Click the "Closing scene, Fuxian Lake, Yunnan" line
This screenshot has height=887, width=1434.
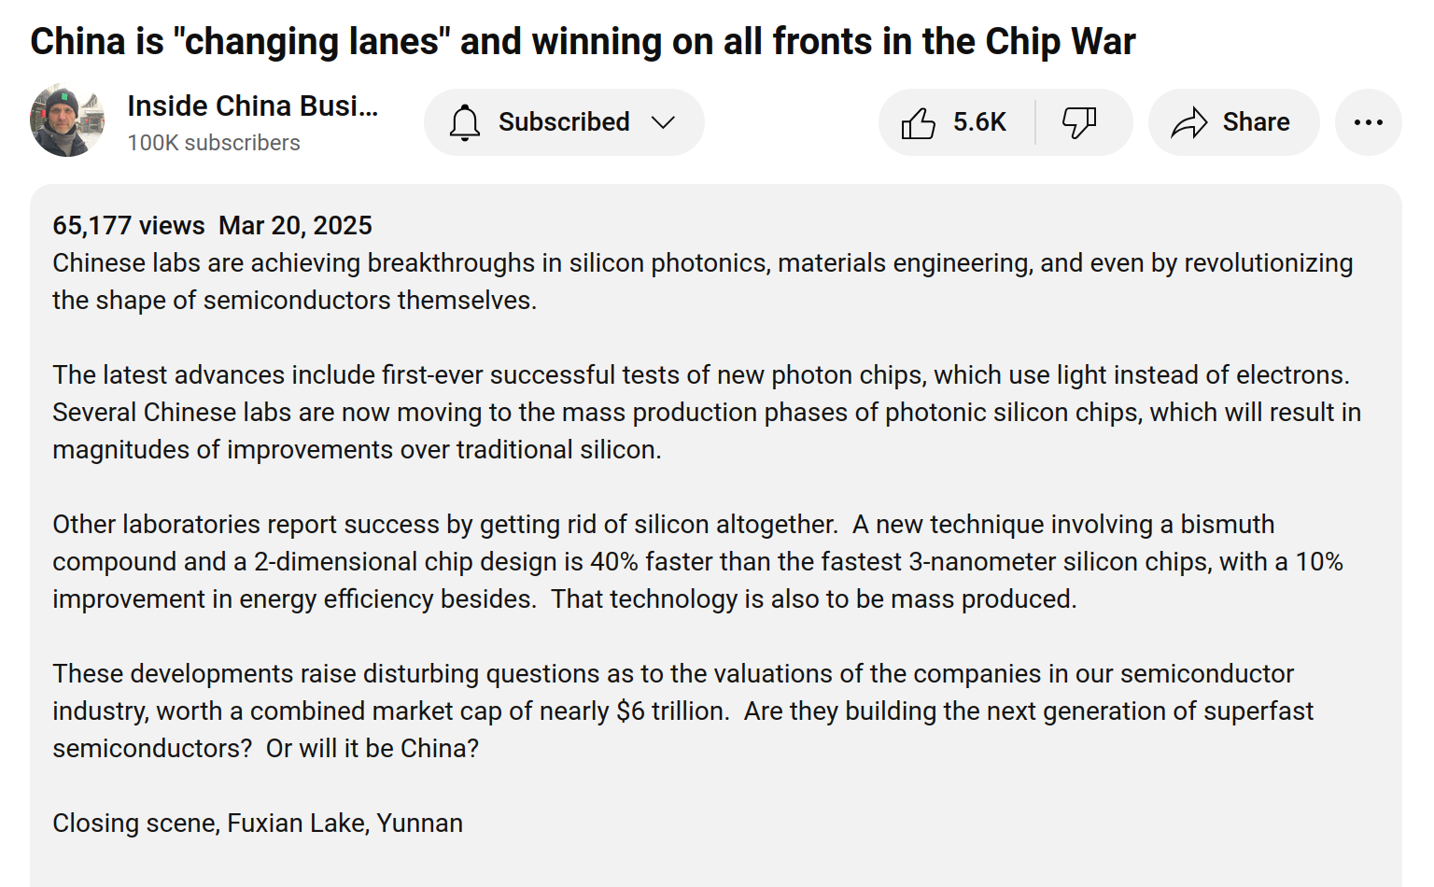(258, 824)
